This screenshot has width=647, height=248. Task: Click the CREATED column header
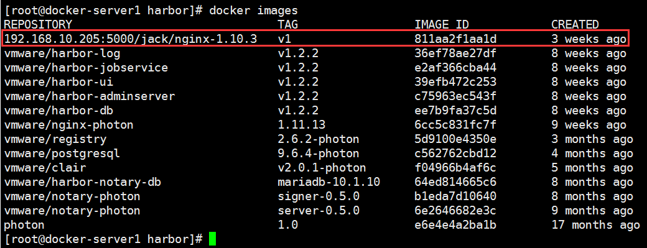575,25
